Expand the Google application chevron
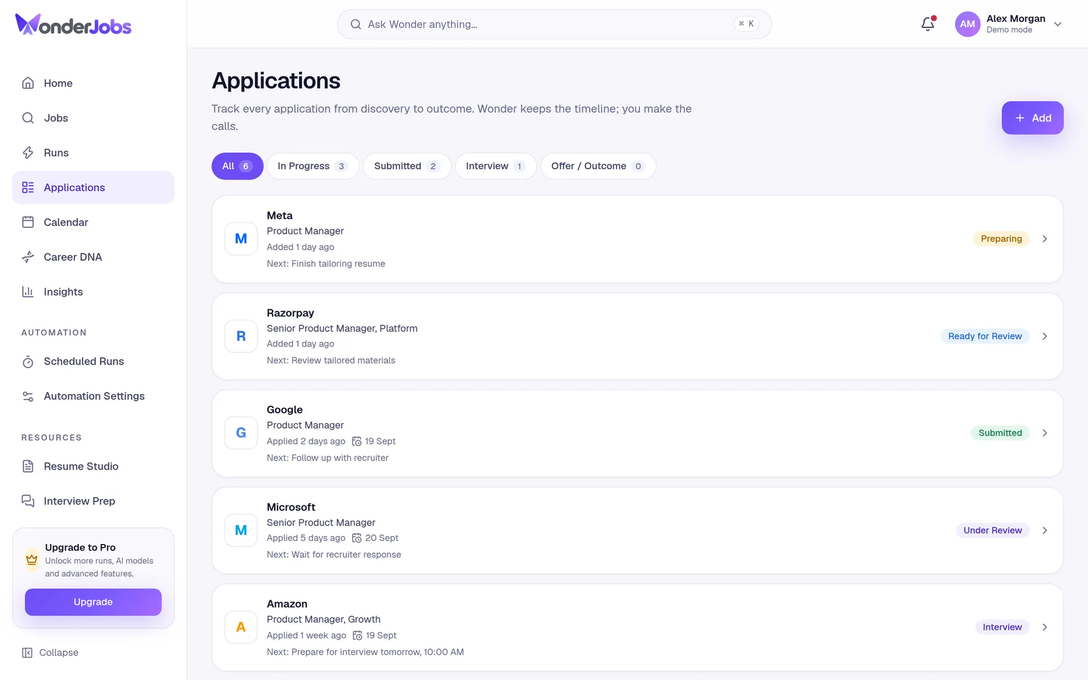This screenshot has width=1088, height=680. 1044,433
